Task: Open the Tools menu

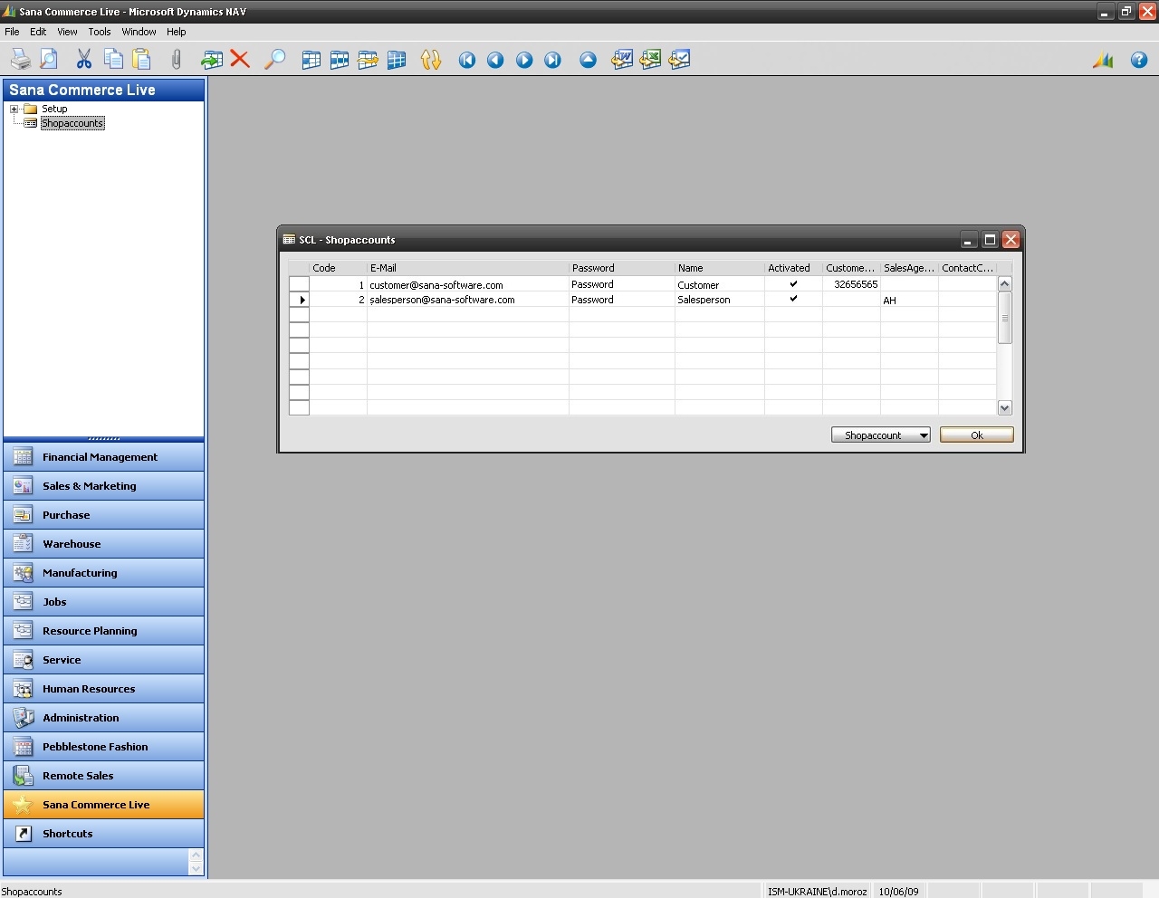Action: point(100,32)
